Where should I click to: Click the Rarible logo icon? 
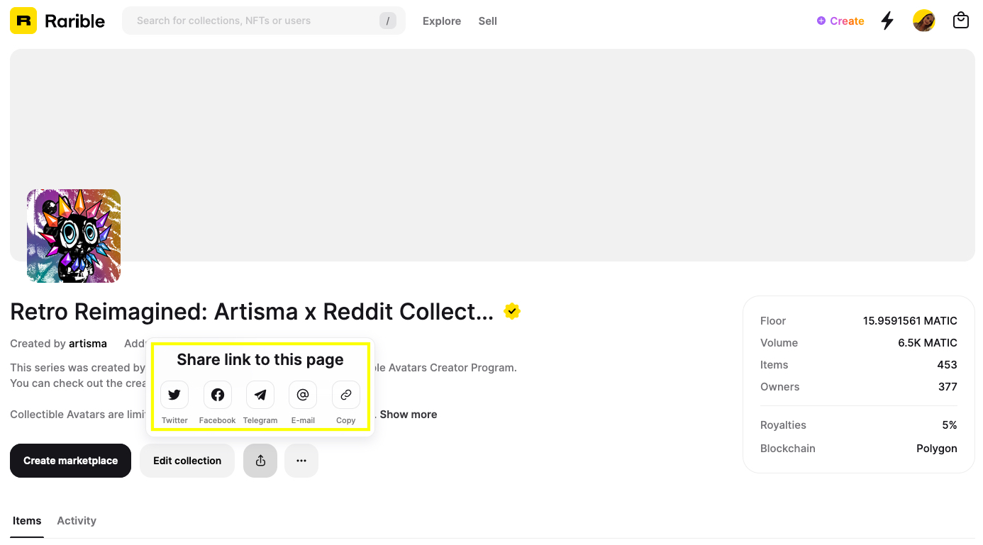click(x=23, y=21)
